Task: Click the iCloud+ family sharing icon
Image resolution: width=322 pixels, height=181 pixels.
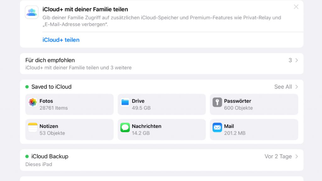Action: (32, 12)
